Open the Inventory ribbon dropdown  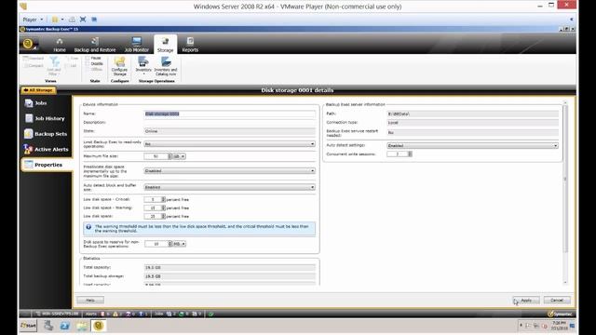coord(143,66)
